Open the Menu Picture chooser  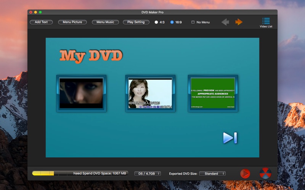tap(72, 22)
